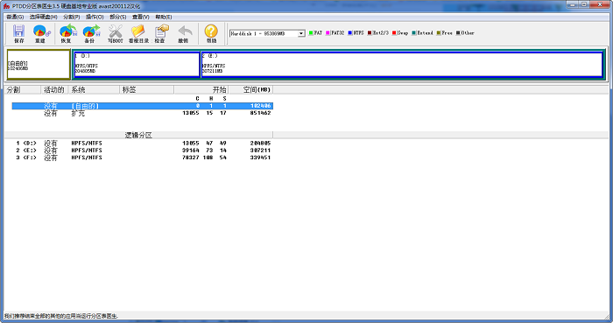Image resolution: width=613 pixels, height=323 pixels.
Task: Open the 操作(O) menu
Action: pos(95,17)
